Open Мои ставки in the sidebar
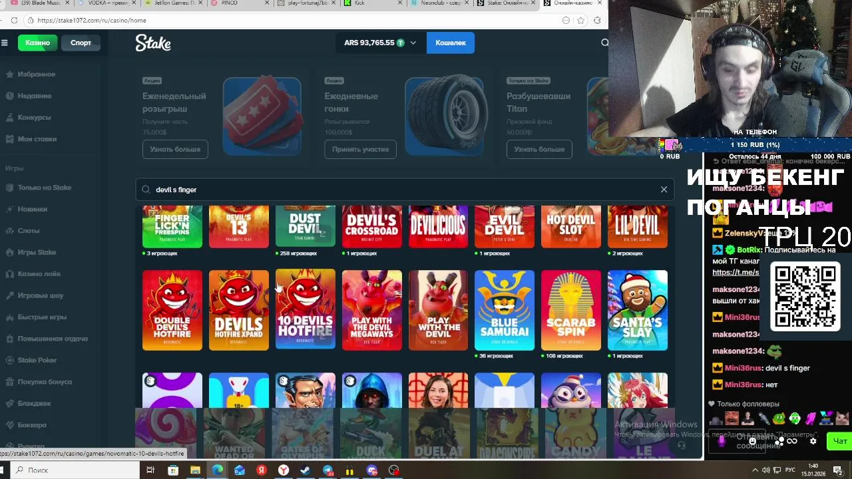The width and height of the screenshot is (852, 479). coord(31,139)
